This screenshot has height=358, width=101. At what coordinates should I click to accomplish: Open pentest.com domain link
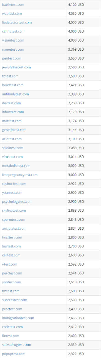12,58
